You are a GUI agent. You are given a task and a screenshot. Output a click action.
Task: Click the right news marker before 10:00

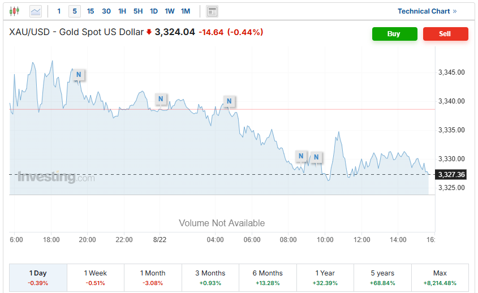316,157
